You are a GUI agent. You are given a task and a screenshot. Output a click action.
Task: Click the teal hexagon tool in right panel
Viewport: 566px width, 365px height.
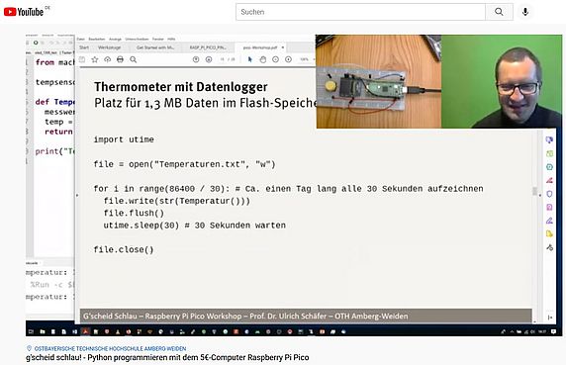tap(549, 167)
